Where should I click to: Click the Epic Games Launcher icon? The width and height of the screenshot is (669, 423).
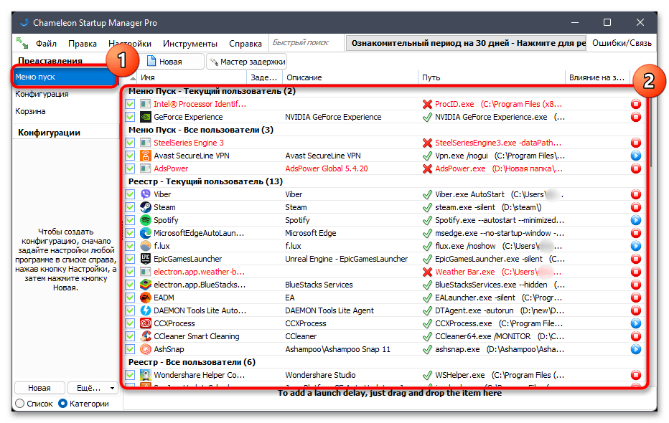146,259
